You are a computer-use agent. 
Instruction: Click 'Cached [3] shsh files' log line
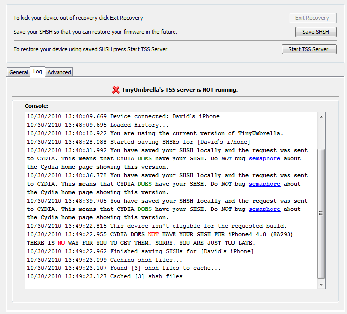click(105, 276)
